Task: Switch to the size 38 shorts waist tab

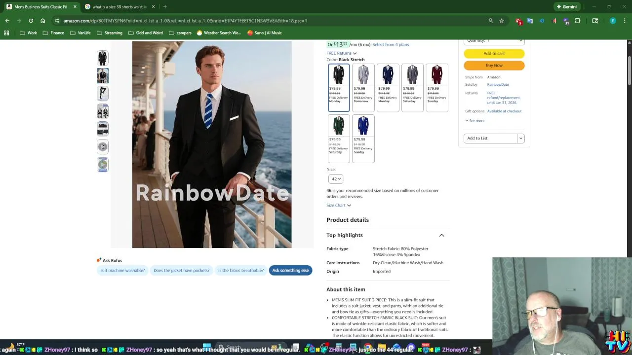Action: coord(120,7)
